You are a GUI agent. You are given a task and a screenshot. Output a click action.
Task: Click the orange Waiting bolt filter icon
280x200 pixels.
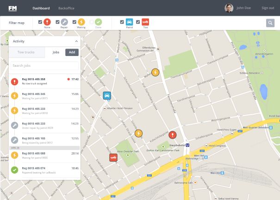(x=81, y=22)
